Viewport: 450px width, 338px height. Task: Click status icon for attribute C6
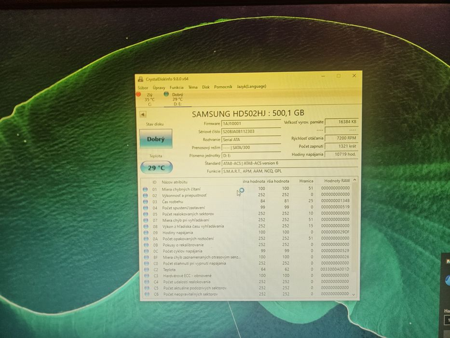coord(147,295)
